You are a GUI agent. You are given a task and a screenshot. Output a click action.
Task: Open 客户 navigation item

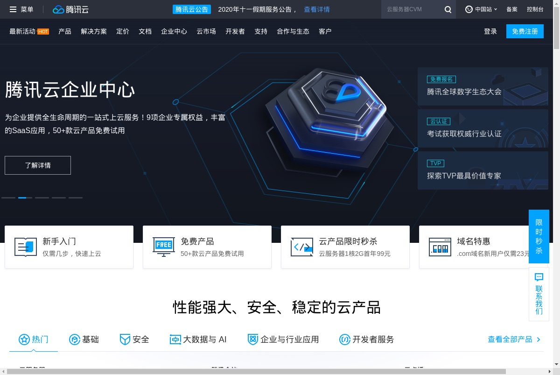click(x=325, y=31)
